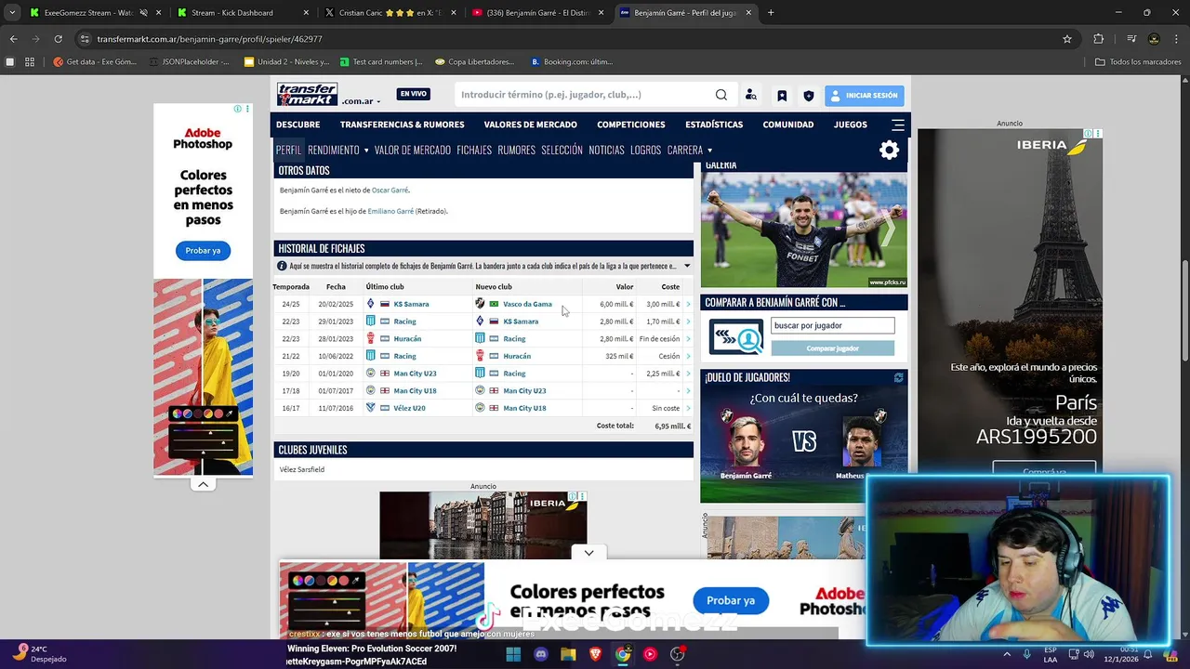This screenshot has height=669, width=1190.
Task: Open the Vélez U20 club link
Action: pyautogui.click(x=409, y=408)
